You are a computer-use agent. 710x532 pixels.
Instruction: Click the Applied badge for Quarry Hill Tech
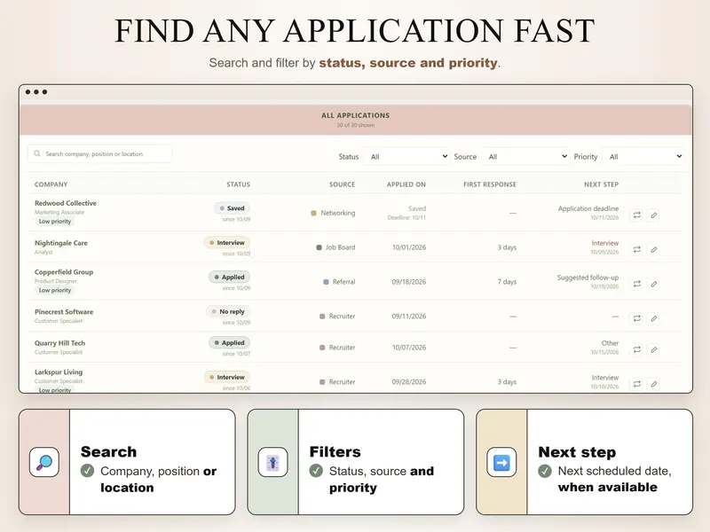coord(230,342)
